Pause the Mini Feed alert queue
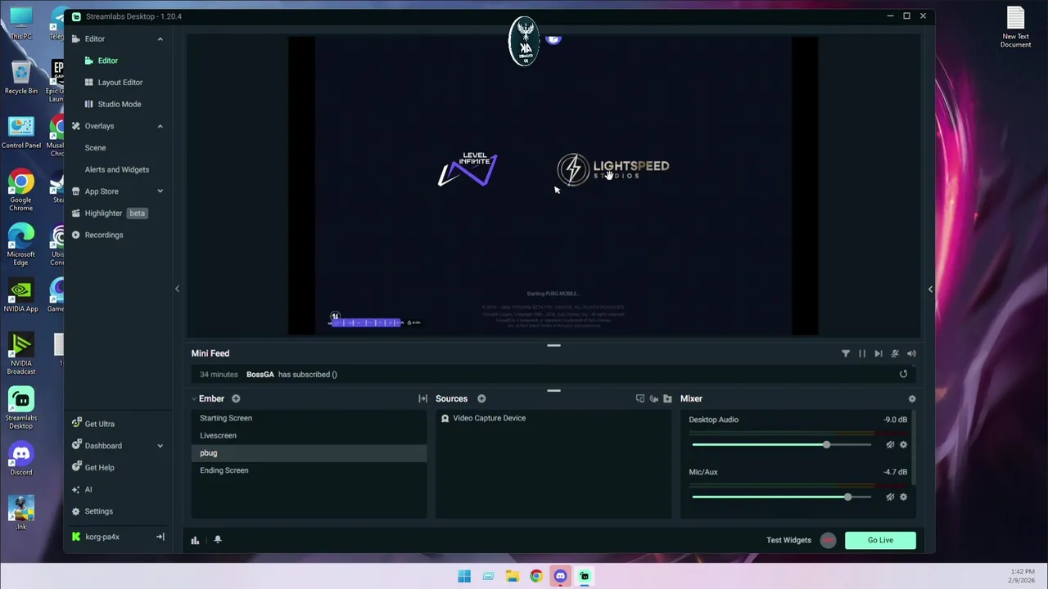 862,353
